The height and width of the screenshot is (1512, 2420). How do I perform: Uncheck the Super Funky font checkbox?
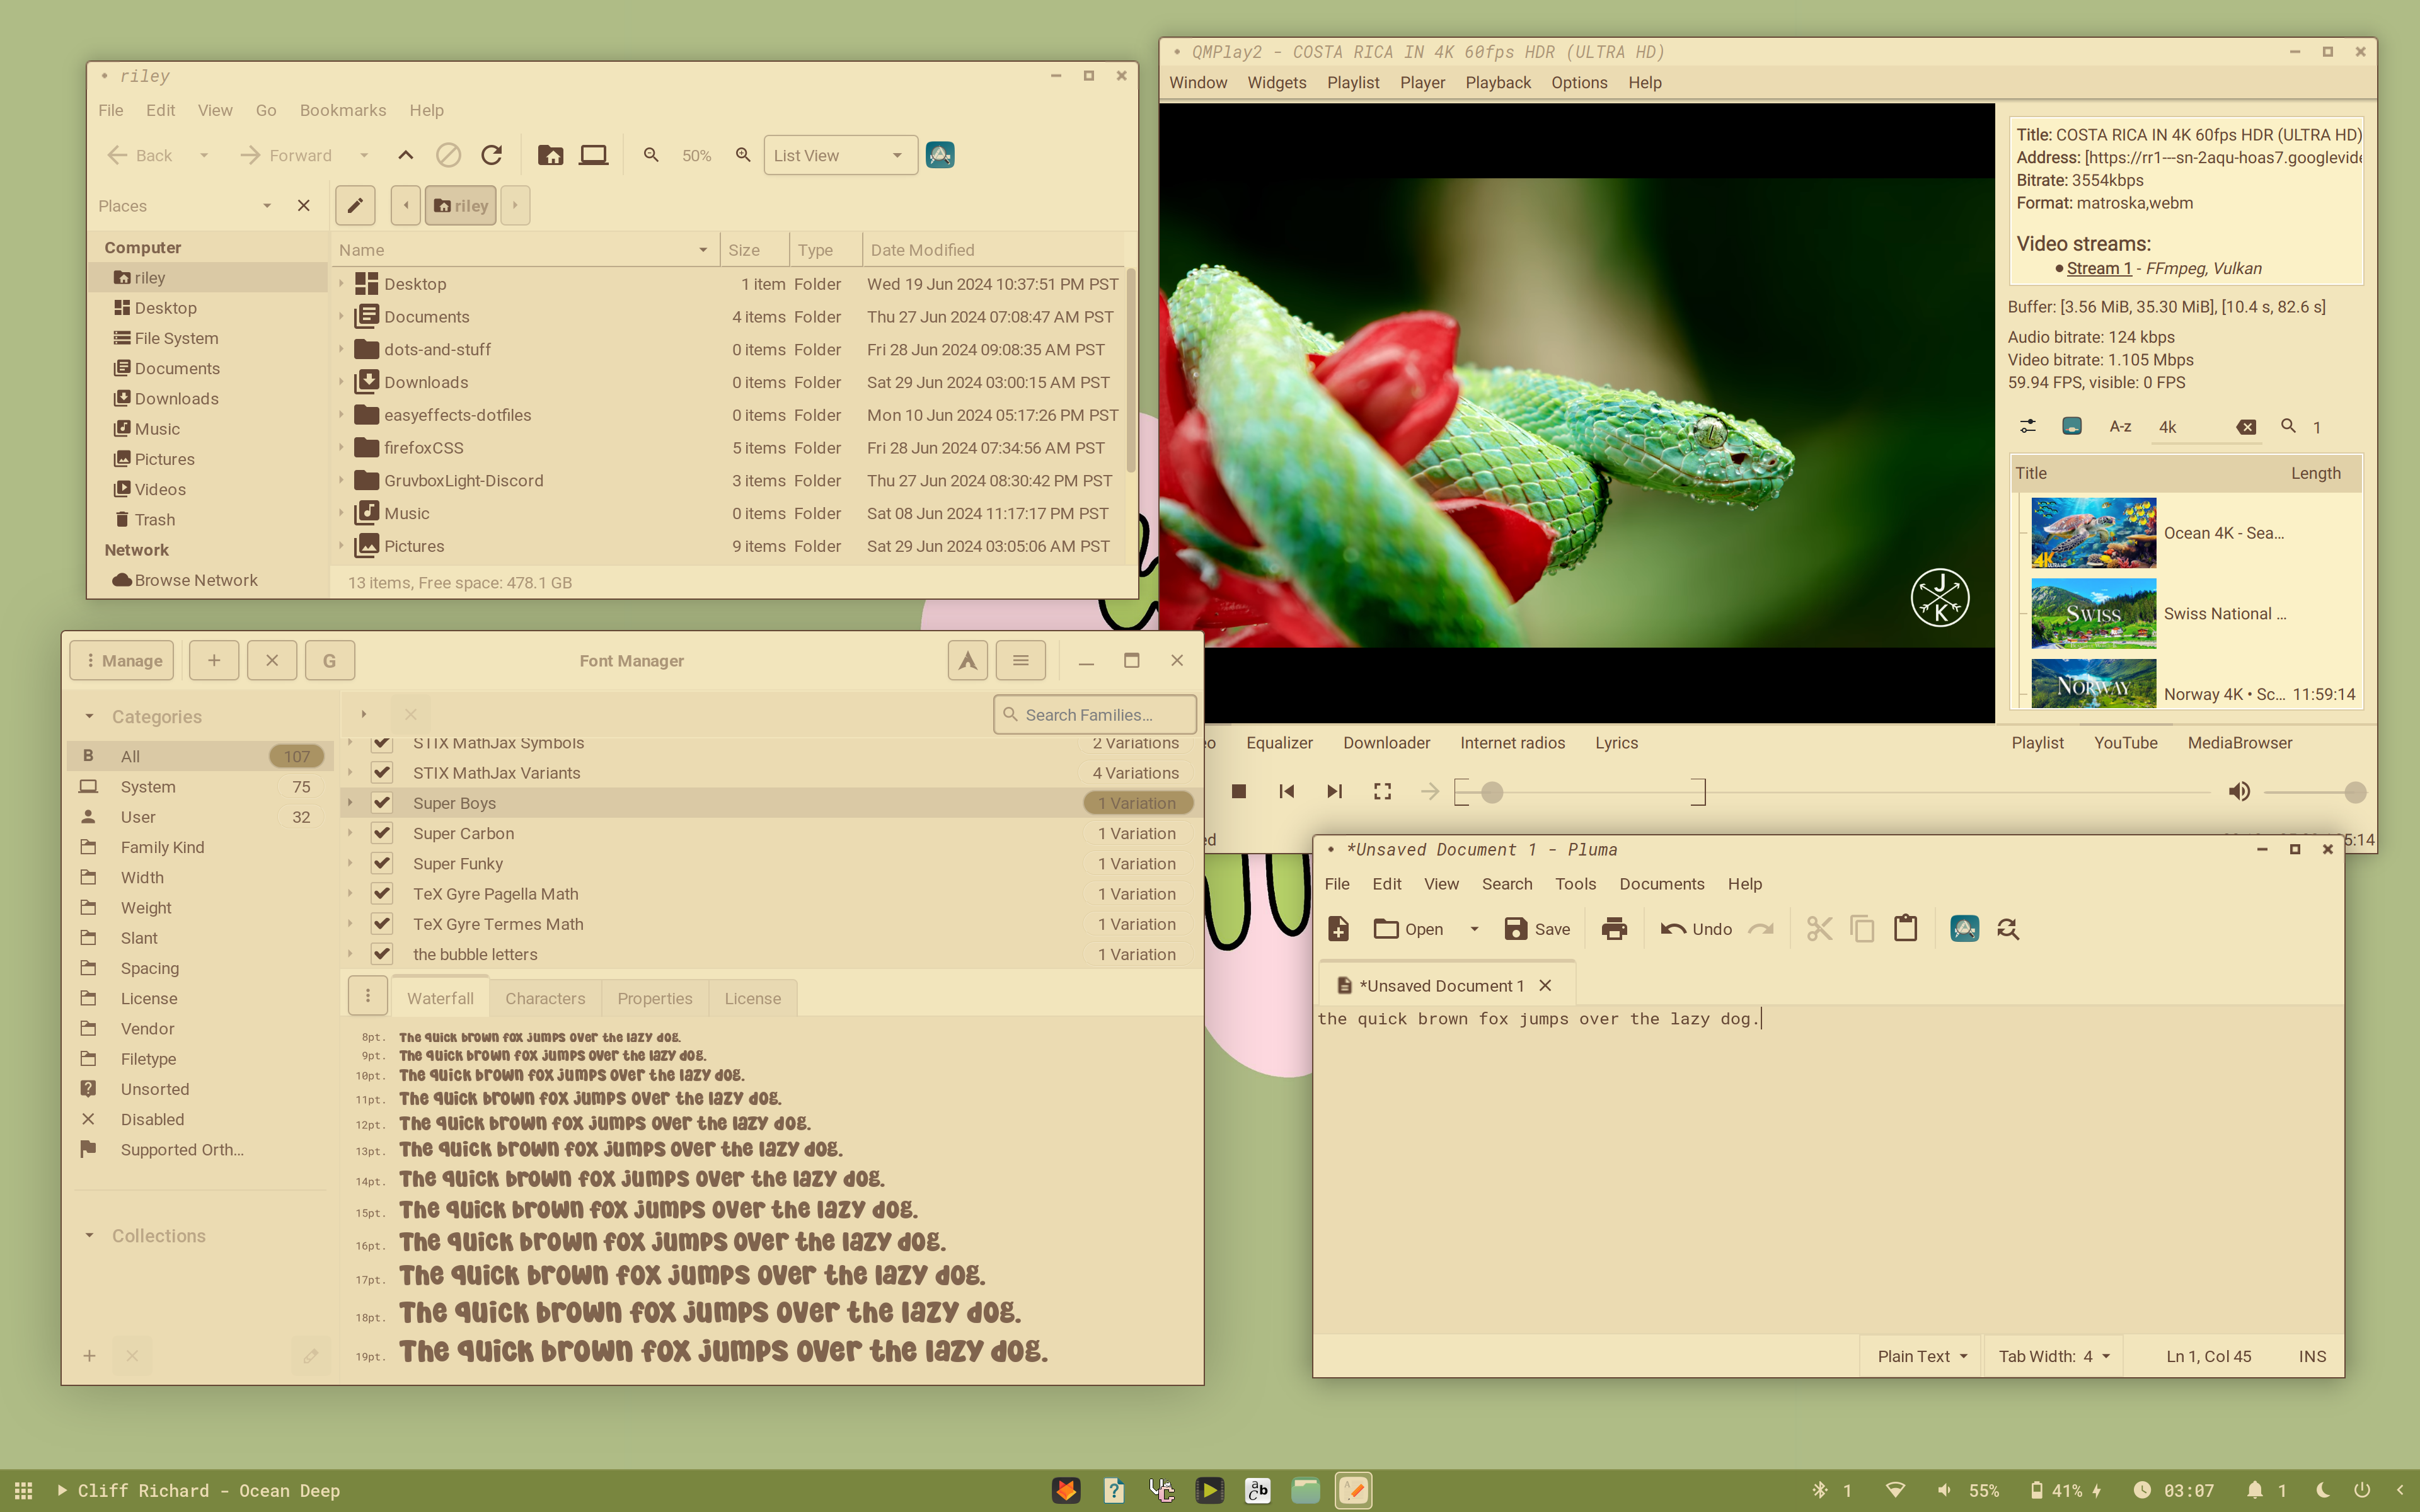382,863
